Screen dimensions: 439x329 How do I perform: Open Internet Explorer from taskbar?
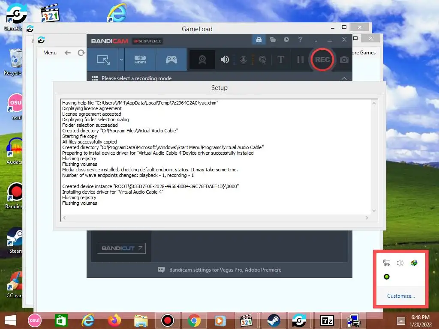point(87,320)
